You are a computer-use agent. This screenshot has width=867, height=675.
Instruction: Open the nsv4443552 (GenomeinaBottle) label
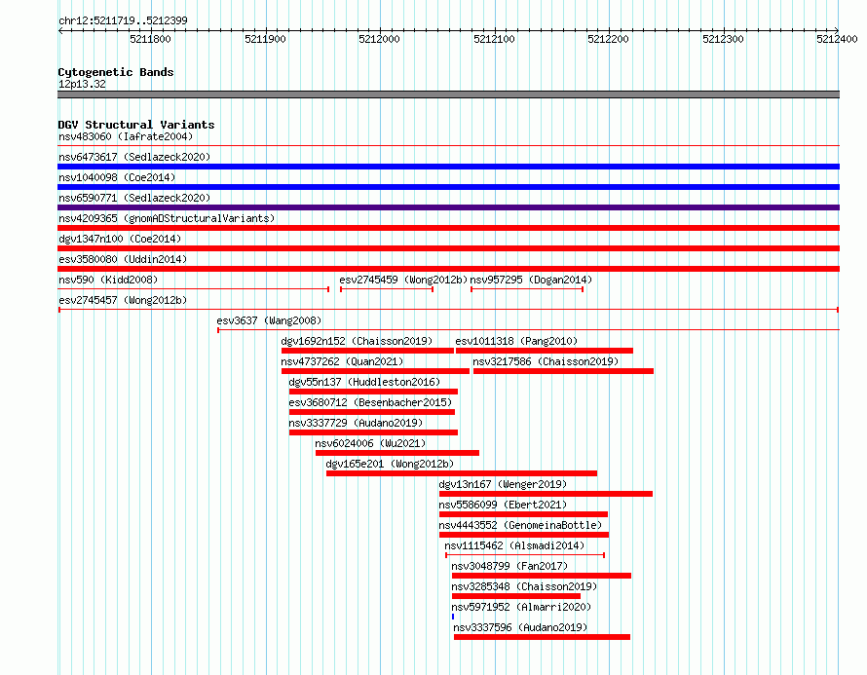[520, 525]
